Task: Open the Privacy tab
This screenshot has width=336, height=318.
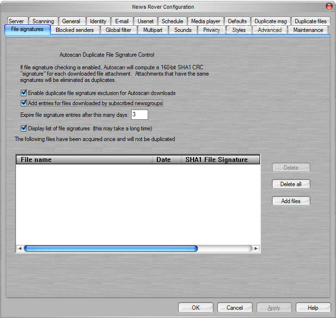Action: coord(212,30)
